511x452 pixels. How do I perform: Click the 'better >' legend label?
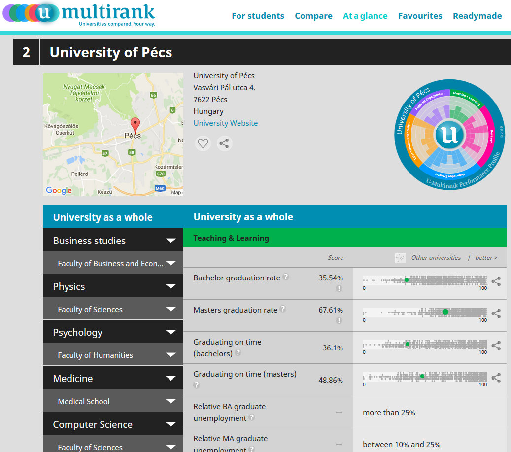coord(486,258)
